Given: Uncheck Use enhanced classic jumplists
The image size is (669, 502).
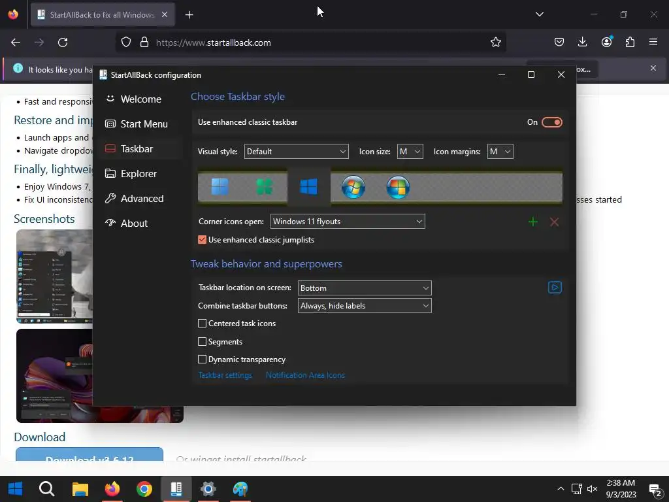Looking at the screenshot, I should pyautogui.click(x=203, y=240).
